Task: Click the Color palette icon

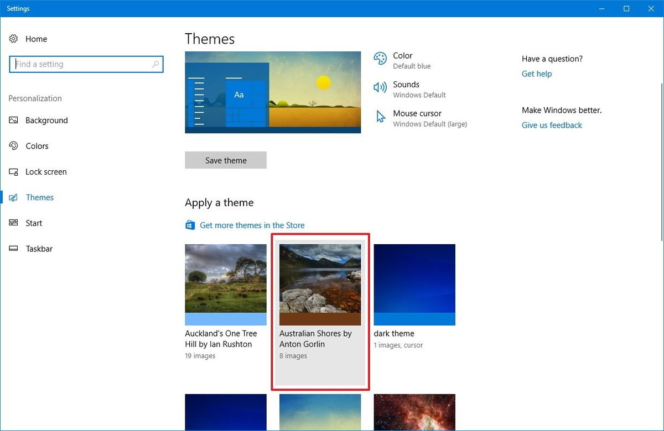Action: 380,58
